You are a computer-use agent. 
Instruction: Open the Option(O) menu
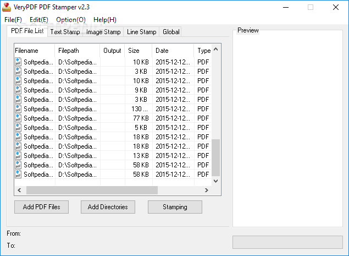click(71, 20)
